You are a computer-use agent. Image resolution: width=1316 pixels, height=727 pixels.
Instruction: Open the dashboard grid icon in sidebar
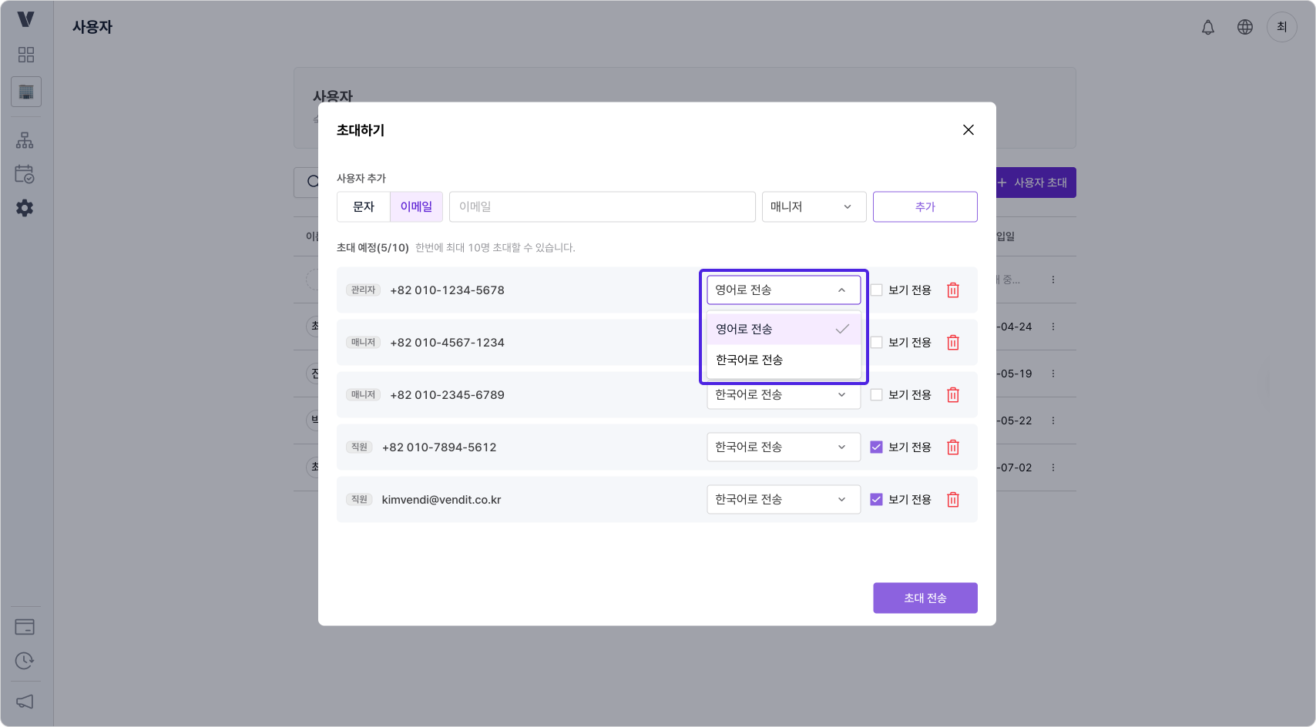pyautogui.click(x=25, y=54)
